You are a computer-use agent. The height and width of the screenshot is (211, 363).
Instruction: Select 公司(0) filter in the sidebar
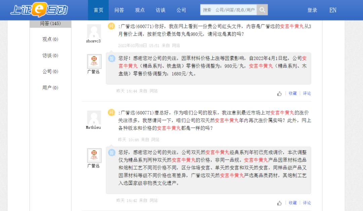pos(50,71)
